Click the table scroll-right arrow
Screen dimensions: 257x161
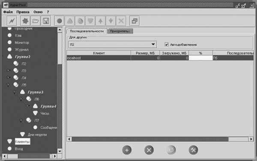click(251, 139)
